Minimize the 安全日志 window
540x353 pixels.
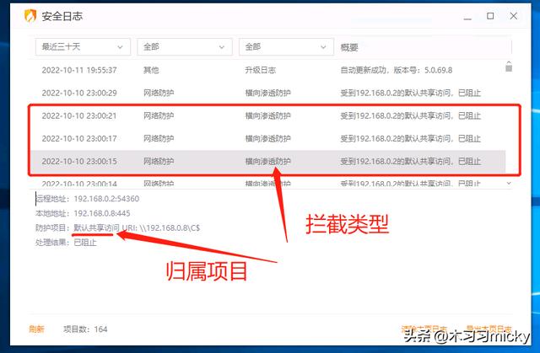[x=467, y=17]
